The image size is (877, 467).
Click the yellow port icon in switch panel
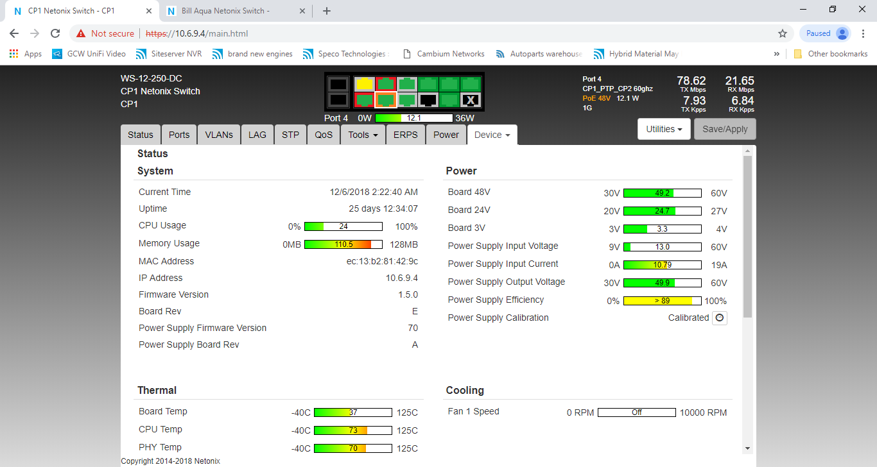[x=364, y=84]
